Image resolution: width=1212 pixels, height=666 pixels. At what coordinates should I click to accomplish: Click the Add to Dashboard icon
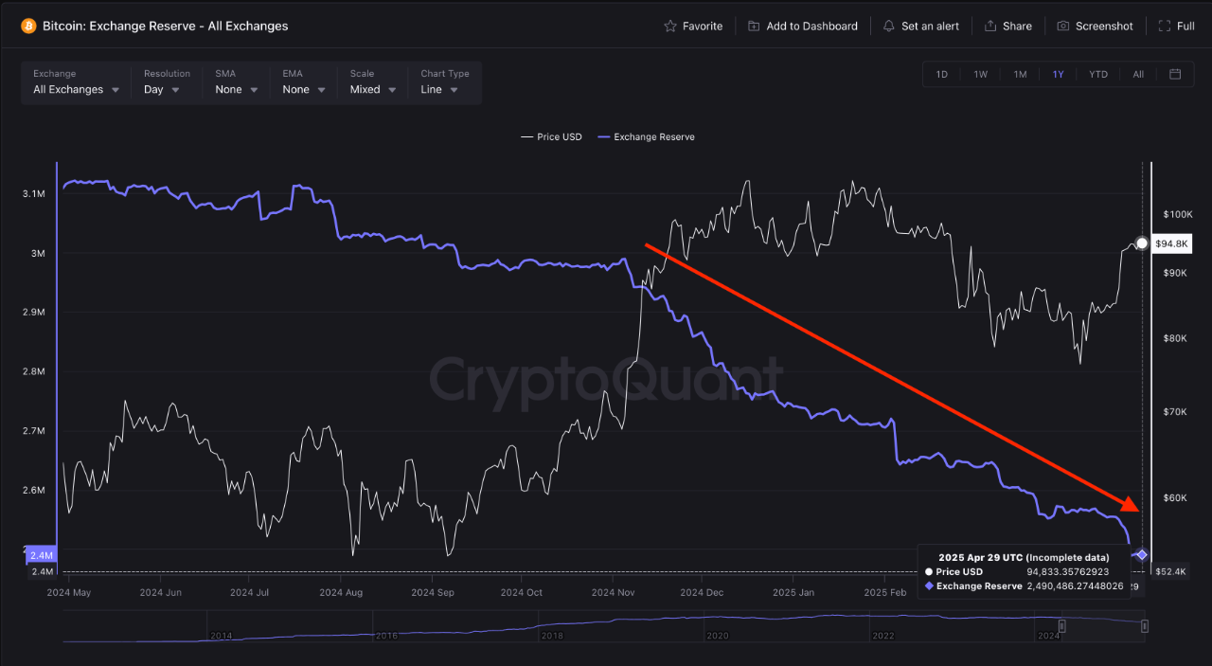pyautogui.click(x=753, y=26)
